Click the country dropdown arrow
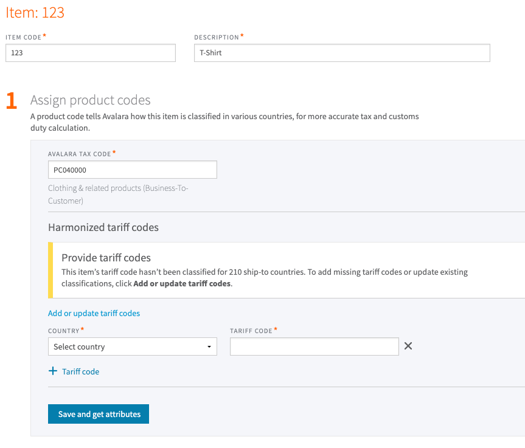Screen dimensions: 525x448 tap(209, 346)
